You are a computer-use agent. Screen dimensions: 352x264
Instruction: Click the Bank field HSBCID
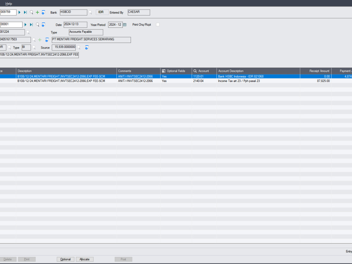pos(74,12)
